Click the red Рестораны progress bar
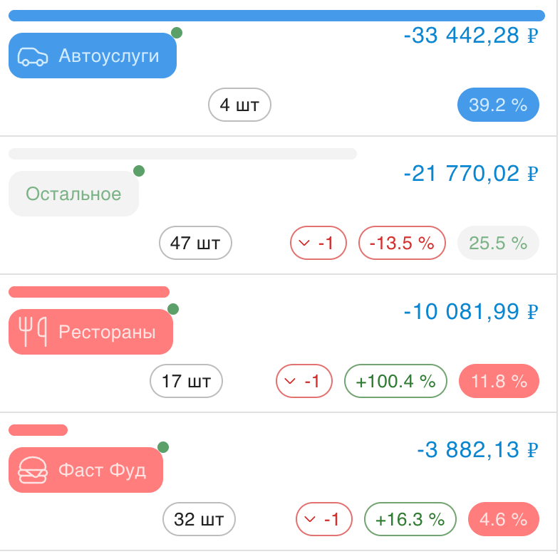 coord(89,292)
